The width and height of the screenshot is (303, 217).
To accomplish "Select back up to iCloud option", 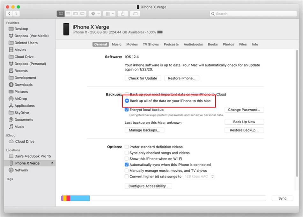I will pyautogui.click(x=127, y=94).
